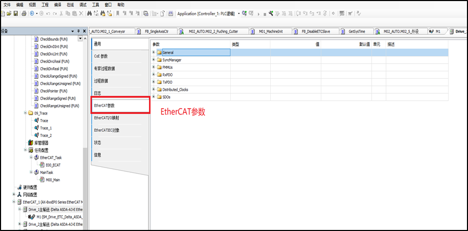468x231 pixels.
Task: Click the Undo arrow toolbar icon
Action: pyautogui.click(x=48, y=13)
